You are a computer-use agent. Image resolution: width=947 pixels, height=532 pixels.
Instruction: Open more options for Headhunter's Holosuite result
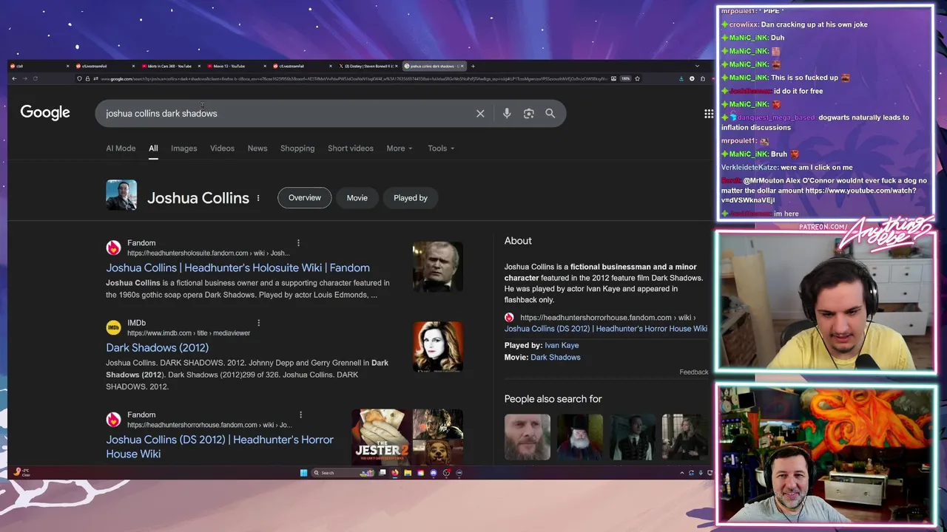(298, 243)
